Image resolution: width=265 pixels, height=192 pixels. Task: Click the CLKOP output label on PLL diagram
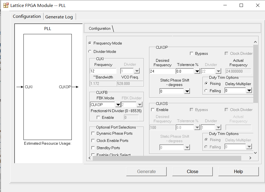(x=65, y=87)
